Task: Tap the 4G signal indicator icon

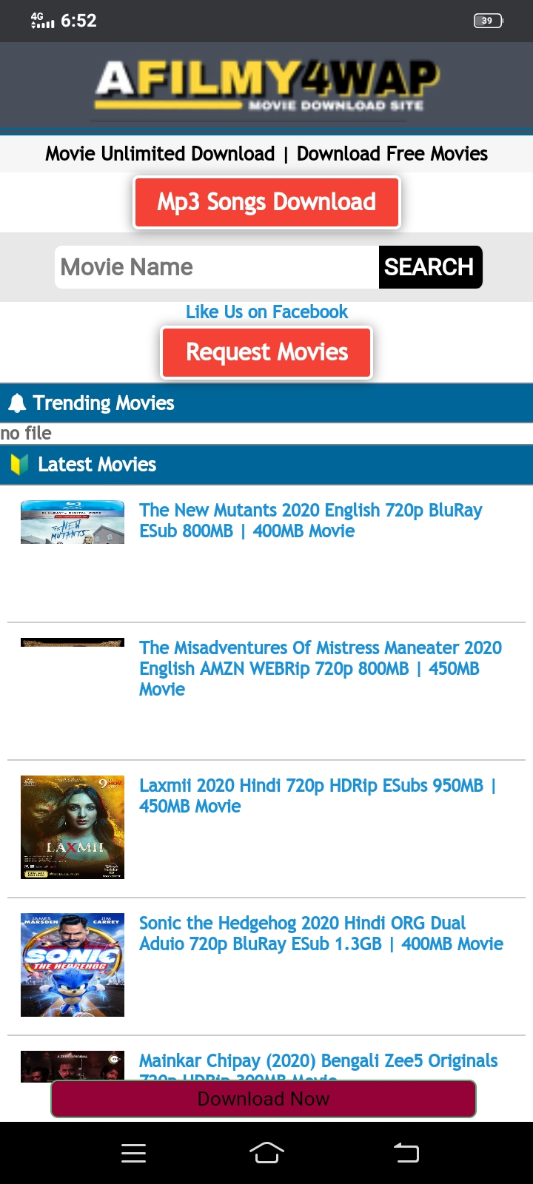Action: point(42,21)
